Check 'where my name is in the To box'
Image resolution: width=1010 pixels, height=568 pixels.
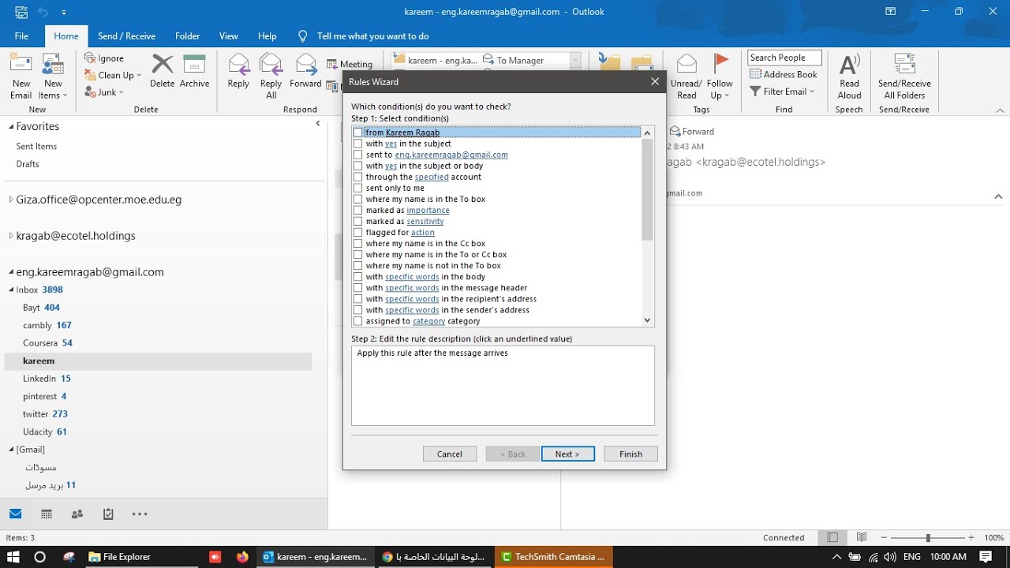click(358, 199)
